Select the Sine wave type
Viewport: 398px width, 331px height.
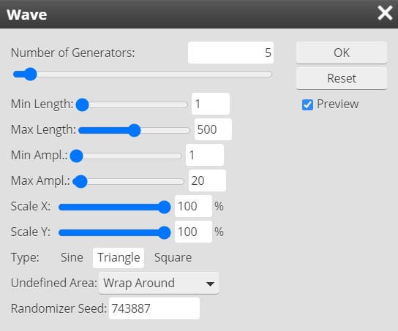[x=72, y=257]
